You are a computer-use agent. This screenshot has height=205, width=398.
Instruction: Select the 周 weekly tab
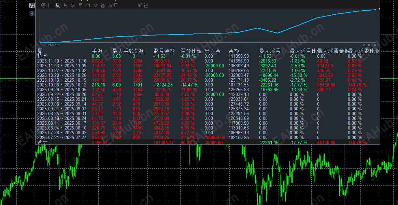(58, 5)
